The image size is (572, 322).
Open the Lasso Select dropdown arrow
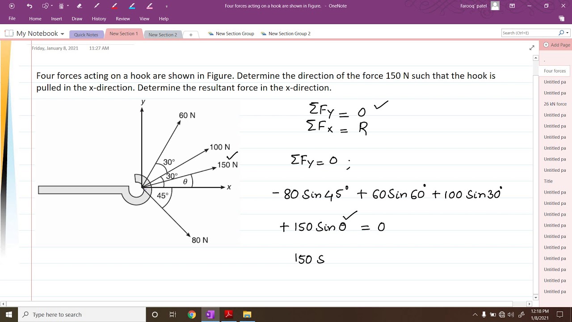point(52,6)
